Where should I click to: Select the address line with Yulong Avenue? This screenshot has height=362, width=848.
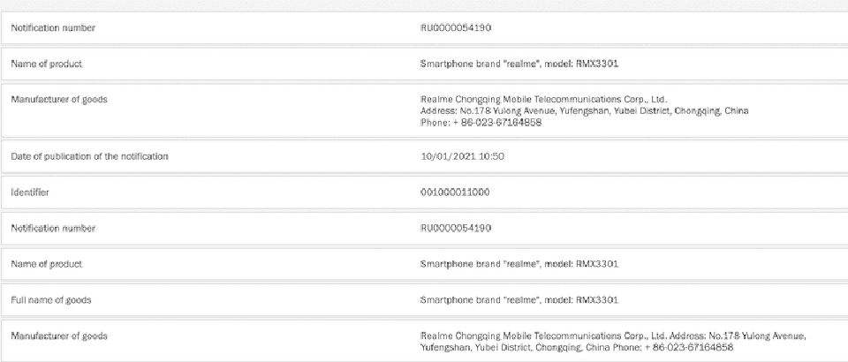tap(584, 110)
